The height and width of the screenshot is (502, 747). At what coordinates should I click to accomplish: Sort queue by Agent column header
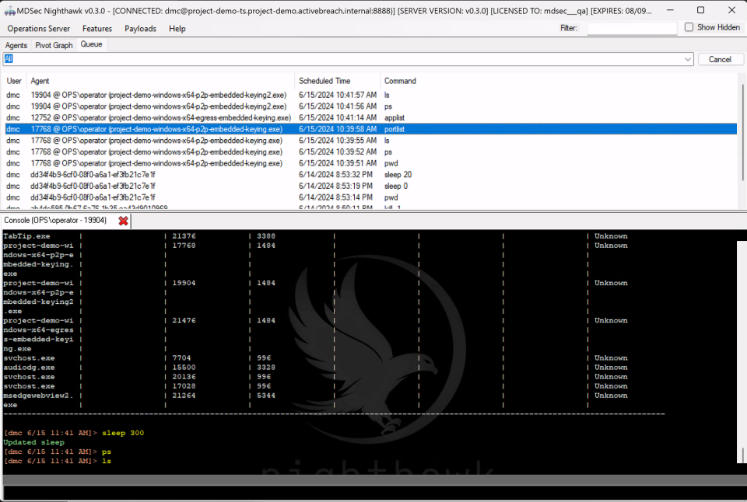point(40,81)
